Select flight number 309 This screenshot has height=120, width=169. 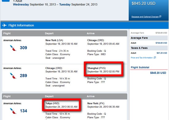[23, 48]
